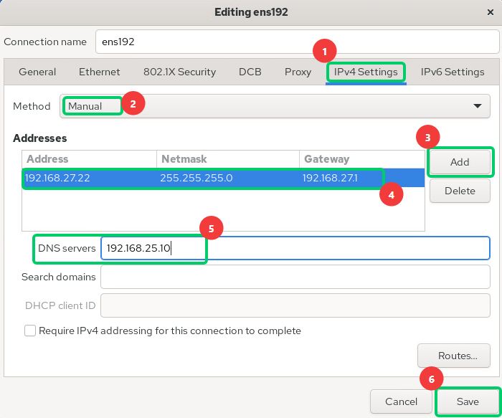Viewport: 502px width, 418px height.
Task: Save the connection settings
Action: (468, 402)
